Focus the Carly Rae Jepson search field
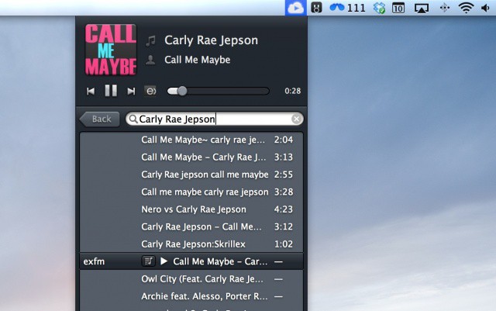This screenshot has height=311, width=496. coord(215,119)
